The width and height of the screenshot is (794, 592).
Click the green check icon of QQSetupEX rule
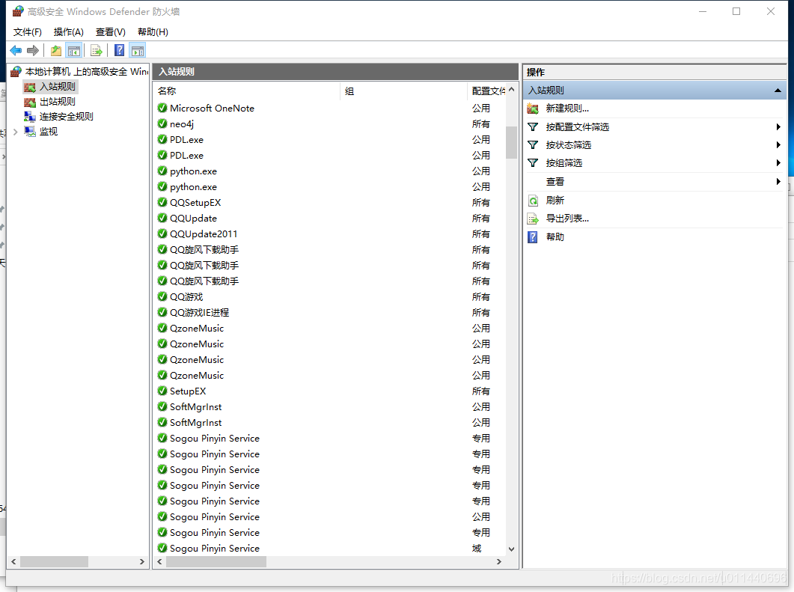[162, 202]
